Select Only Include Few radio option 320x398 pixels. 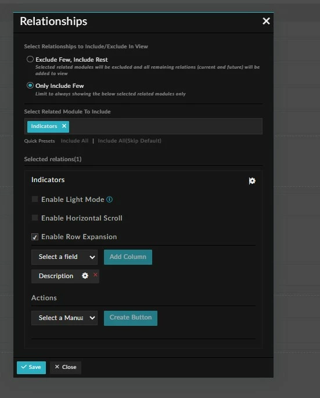tap(30, 86)
